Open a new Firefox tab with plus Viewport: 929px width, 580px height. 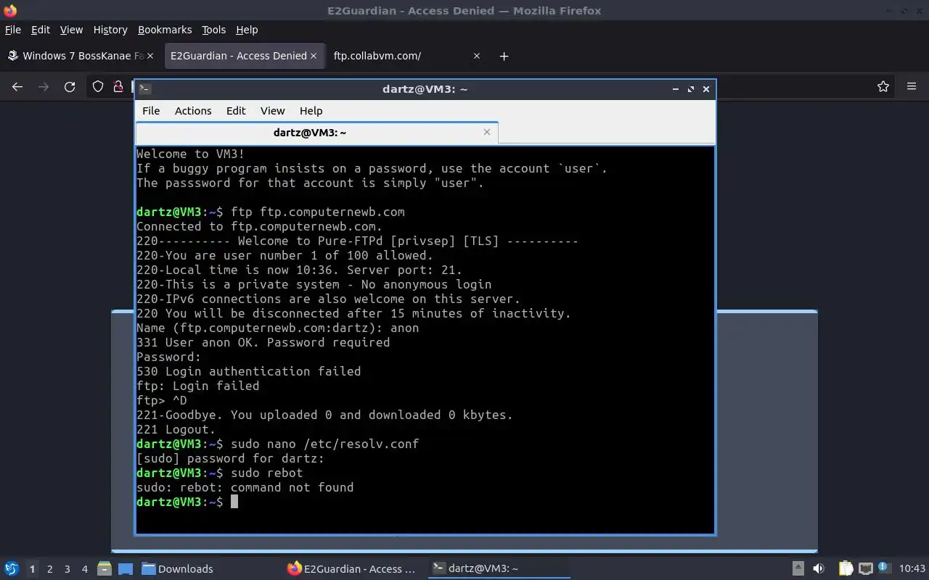(504, 56)
